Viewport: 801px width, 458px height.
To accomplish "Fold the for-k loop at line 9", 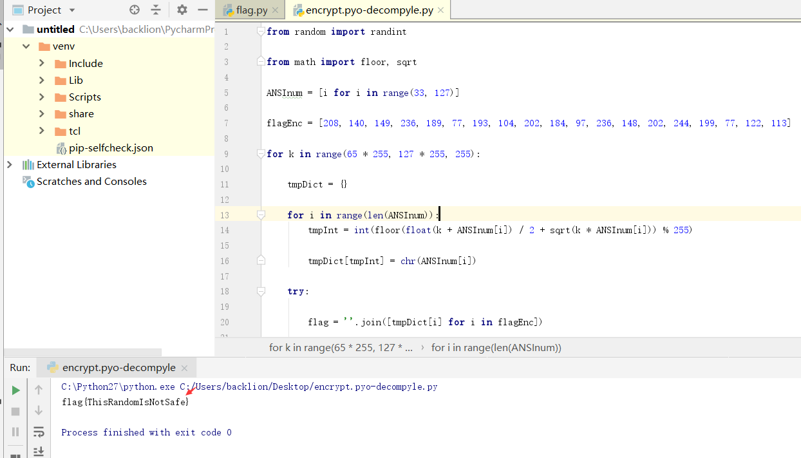I will [x=261, y=153].
